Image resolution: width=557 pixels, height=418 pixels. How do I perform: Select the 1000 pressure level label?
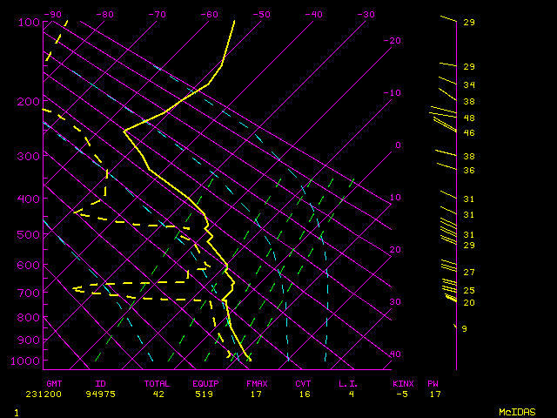click(29, 361)
